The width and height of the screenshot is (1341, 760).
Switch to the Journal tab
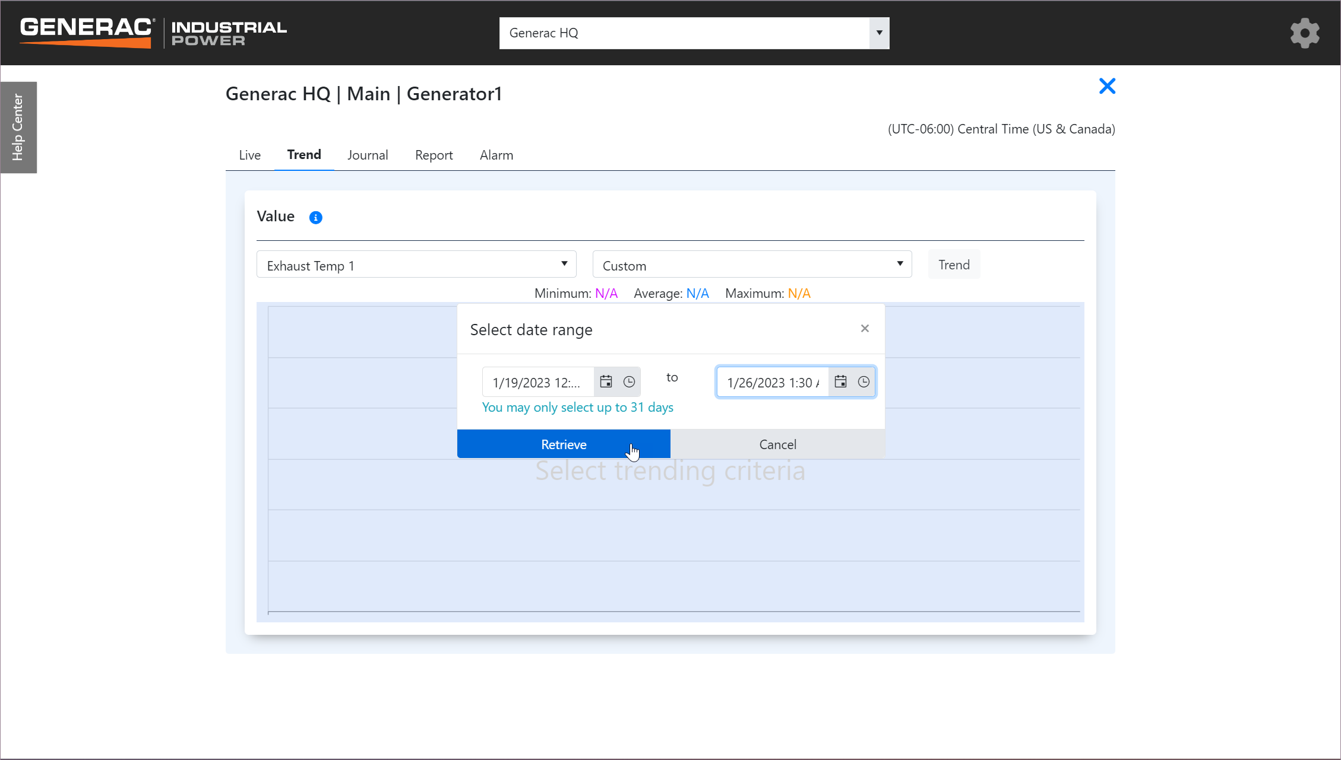click(x=368, y=155)
